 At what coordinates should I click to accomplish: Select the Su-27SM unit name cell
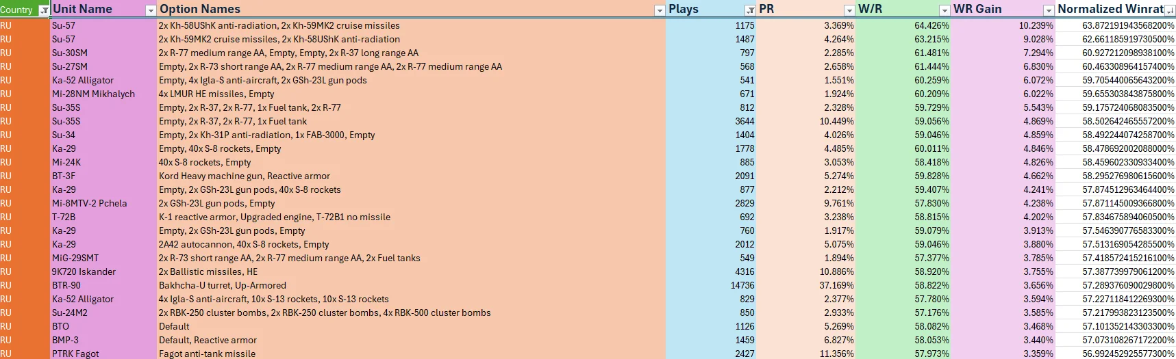103,66
